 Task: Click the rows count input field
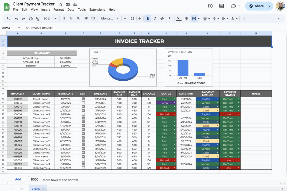tap(34, 179)
